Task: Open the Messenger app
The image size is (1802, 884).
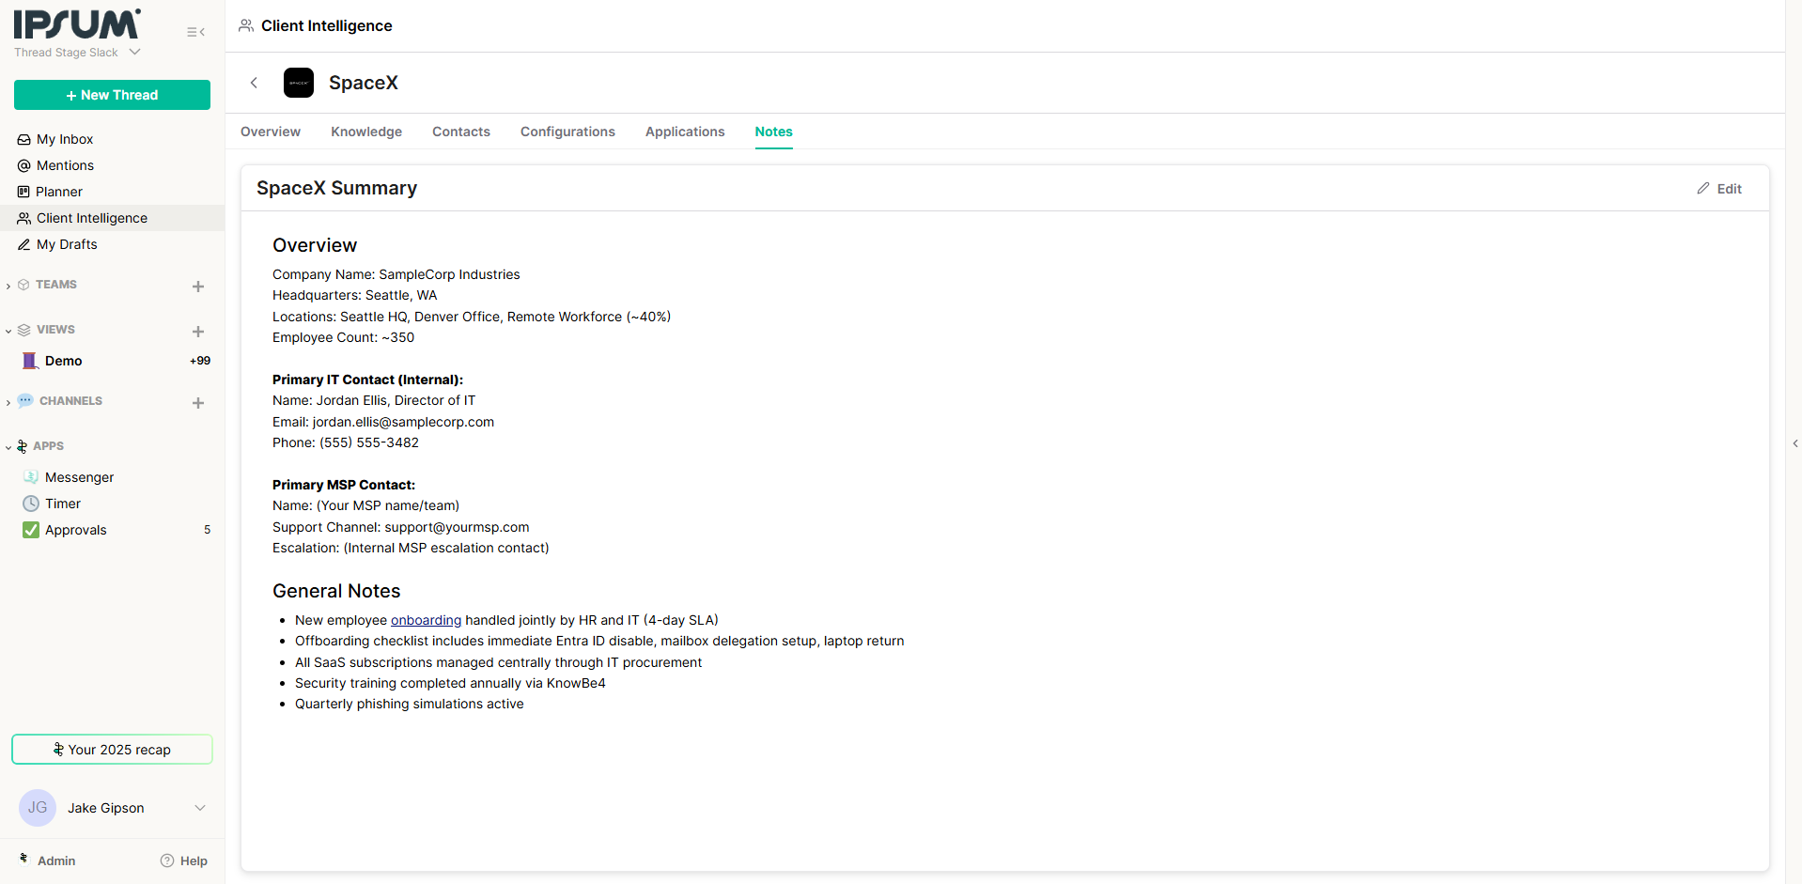Action: click(79, 477)
